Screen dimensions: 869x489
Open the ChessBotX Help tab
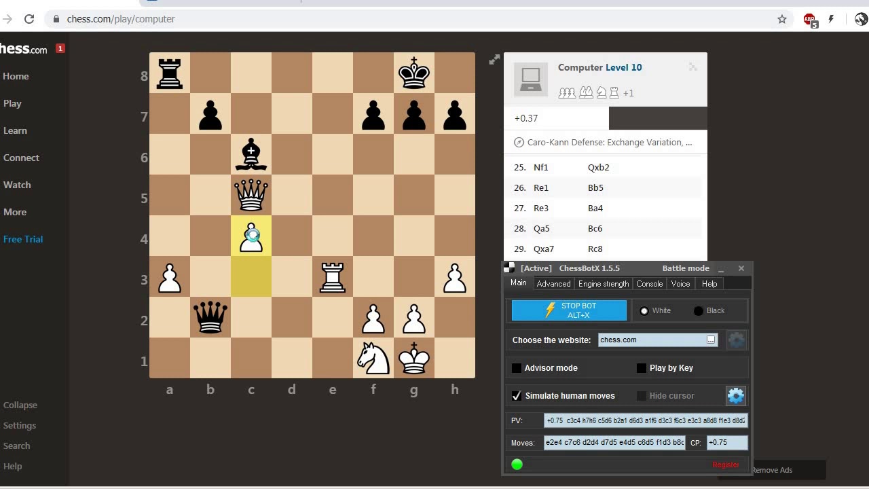tap(709, 284)
